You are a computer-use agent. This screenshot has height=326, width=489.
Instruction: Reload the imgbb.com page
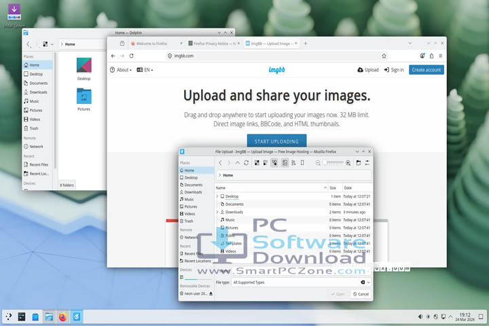[131, 56]
